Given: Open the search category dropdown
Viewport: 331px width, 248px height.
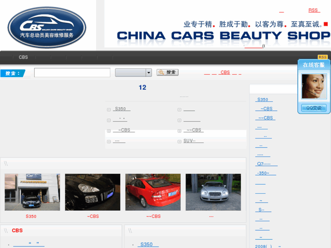Looking at the screenshot, I should (x=133, y=73).
